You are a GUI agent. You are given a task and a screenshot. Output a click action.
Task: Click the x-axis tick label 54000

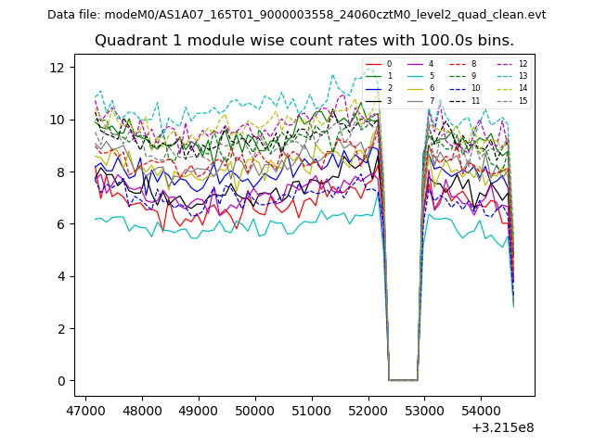coord(480,409)
